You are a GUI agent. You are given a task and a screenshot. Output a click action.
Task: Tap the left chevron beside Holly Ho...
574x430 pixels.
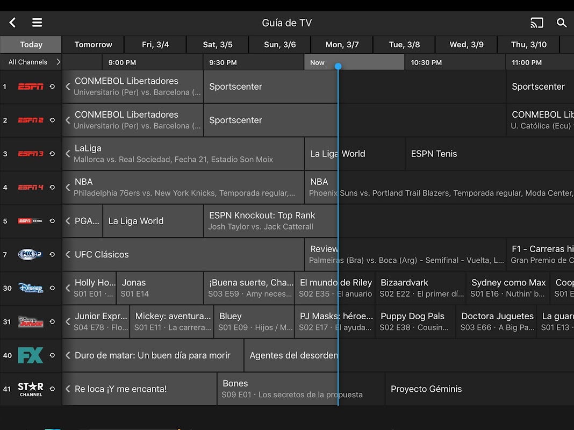[x=68, y=288]
